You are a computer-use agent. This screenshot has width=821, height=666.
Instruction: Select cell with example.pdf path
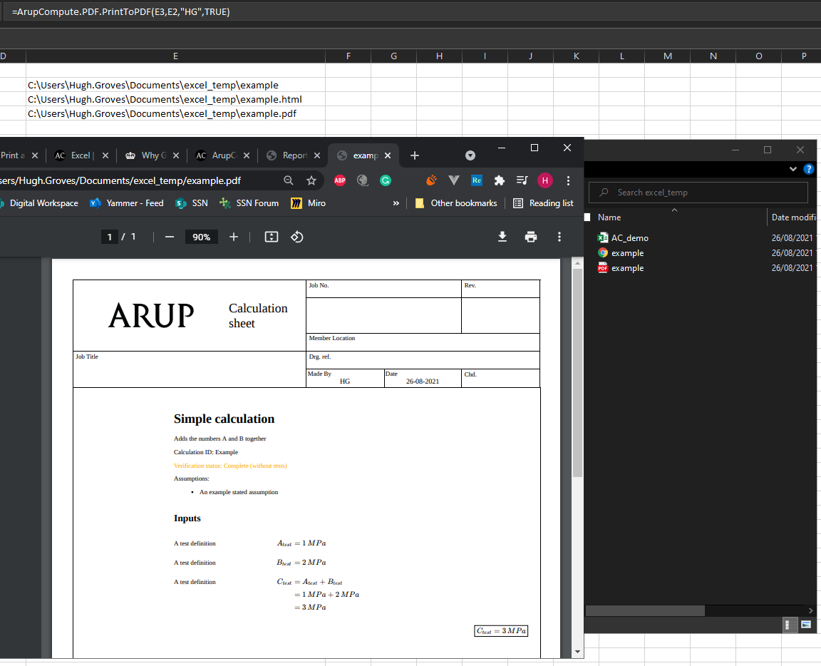click(x=175, y=113)
